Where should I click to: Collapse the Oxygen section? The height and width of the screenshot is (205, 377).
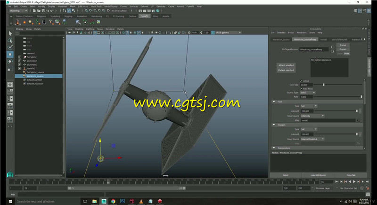point(274,125)
